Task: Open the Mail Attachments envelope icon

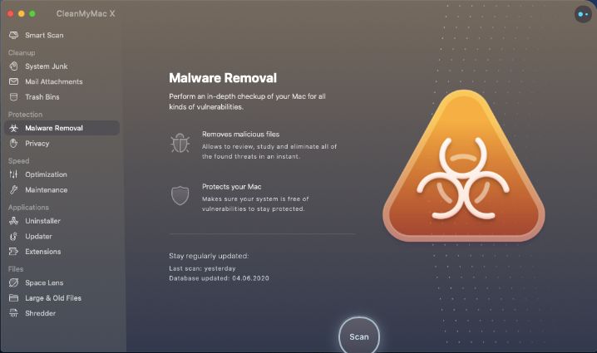Action: coord(13,81)
